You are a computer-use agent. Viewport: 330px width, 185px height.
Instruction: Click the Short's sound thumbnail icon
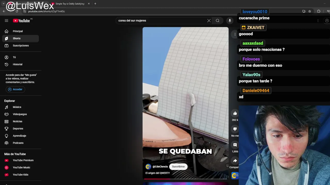[x=235, y=176]
